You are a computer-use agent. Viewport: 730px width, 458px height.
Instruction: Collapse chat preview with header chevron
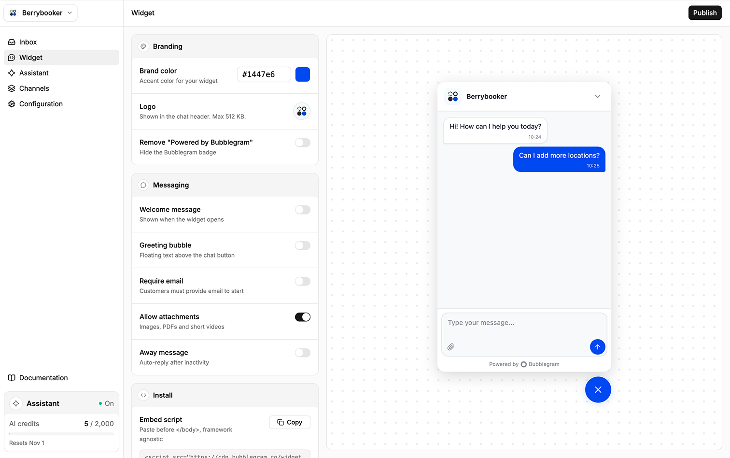598,96
